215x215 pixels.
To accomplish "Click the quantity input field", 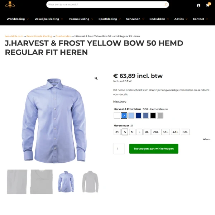I will tap(119, 149).
